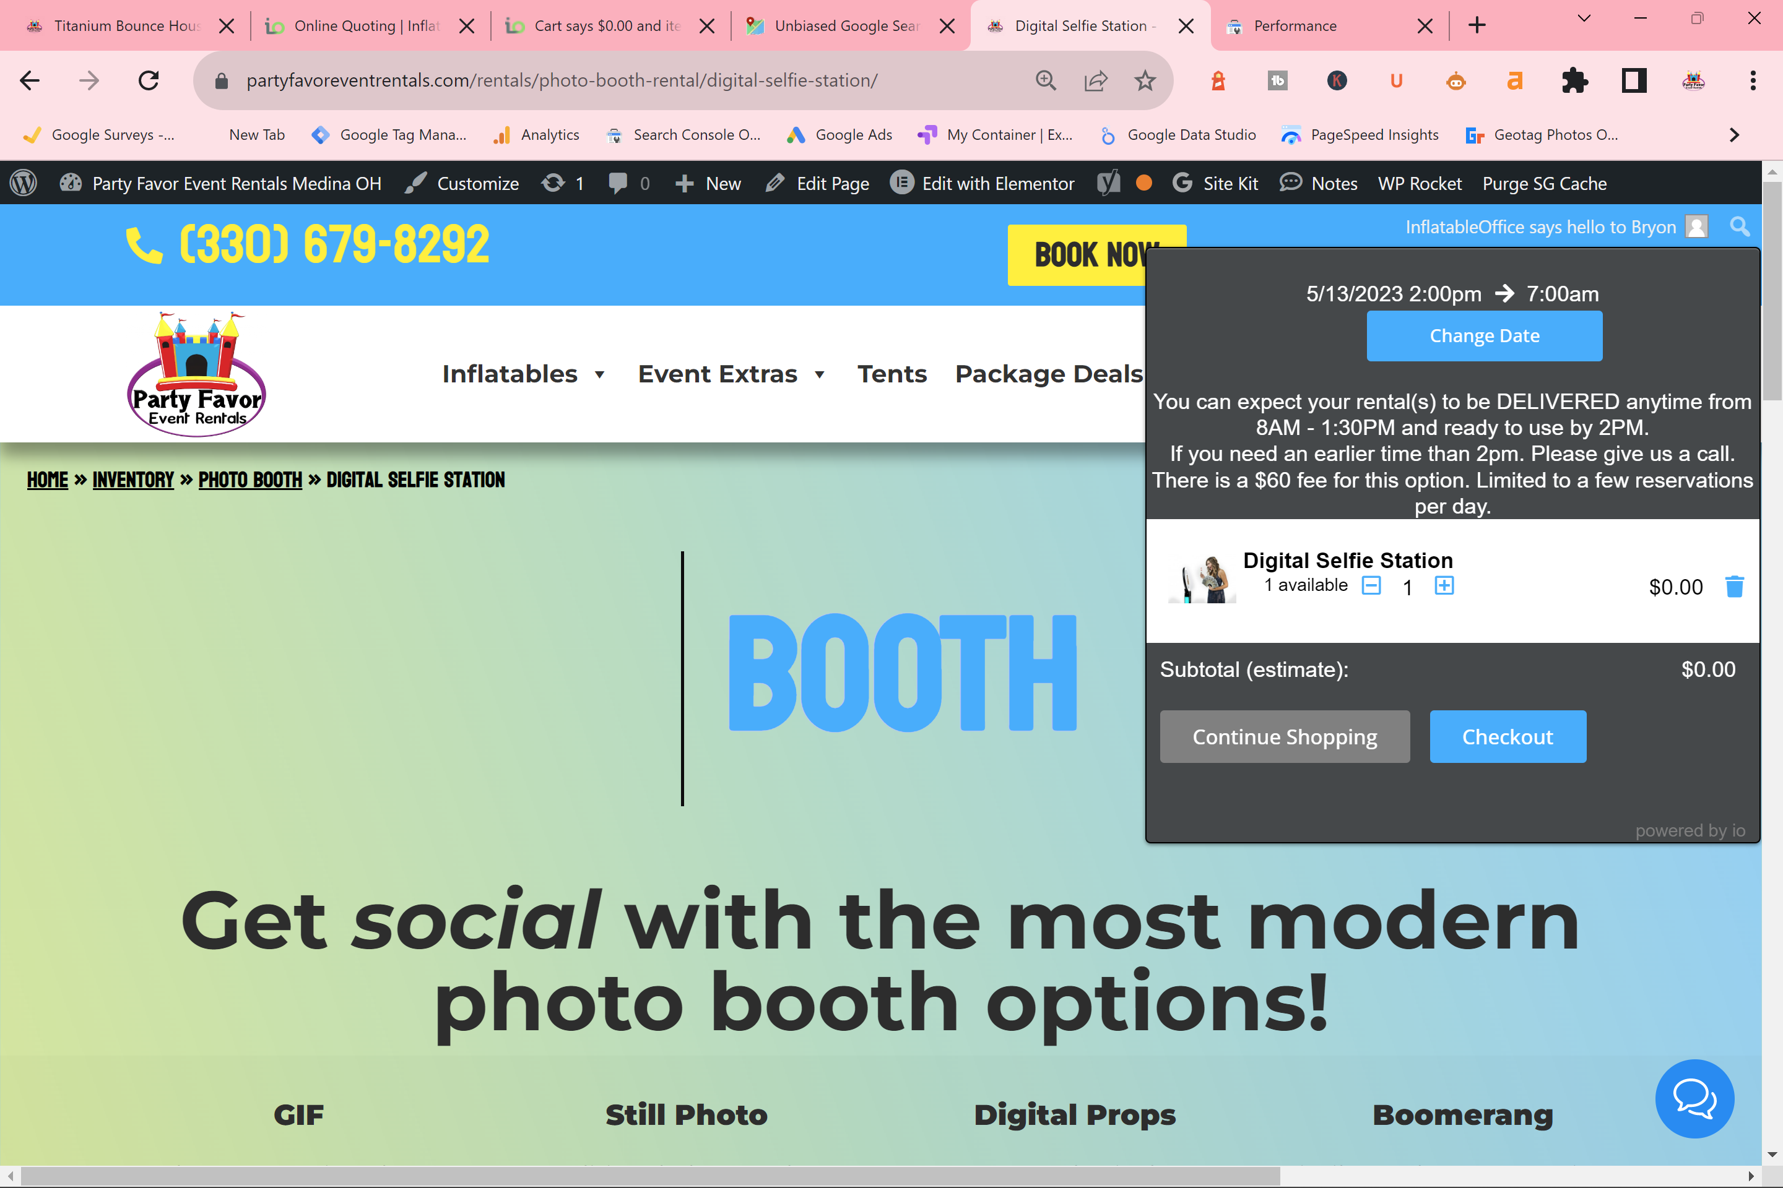Screen dimensions: 1783x1188
Task: Open the site search magnifier icon
Action: click(1740, 226)
